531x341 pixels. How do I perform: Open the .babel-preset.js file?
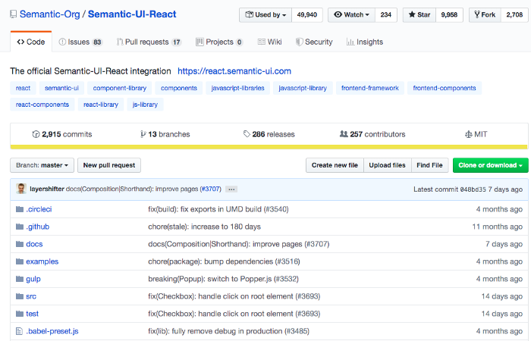[52, 331]
